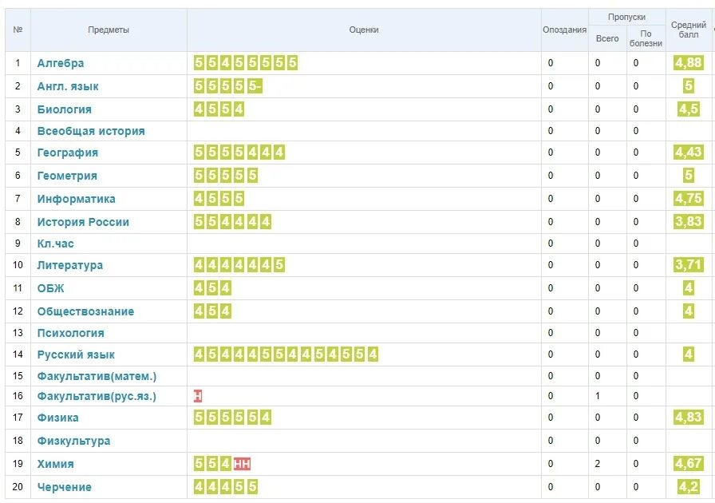Image resolution: width=715 pixels, height=503 pixels.
Task: Click the 3,71 average badge for Литература
Action: (688, 265)
